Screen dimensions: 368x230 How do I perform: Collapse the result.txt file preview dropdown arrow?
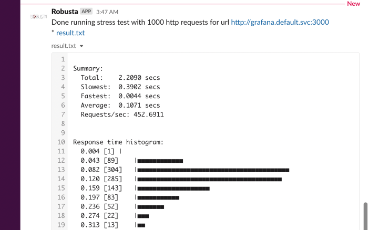81,46
